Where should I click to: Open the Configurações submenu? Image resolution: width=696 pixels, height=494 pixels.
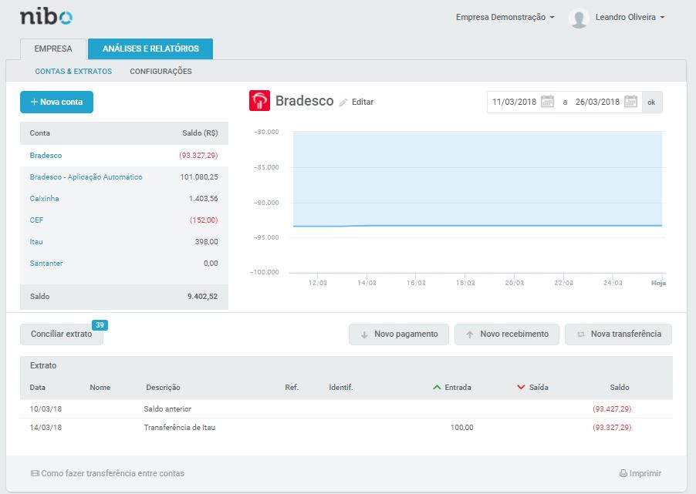pos(160,72)
